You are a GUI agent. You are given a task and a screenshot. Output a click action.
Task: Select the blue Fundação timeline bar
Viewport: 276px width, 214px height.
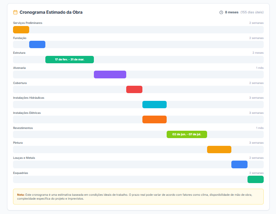[37, 45]
